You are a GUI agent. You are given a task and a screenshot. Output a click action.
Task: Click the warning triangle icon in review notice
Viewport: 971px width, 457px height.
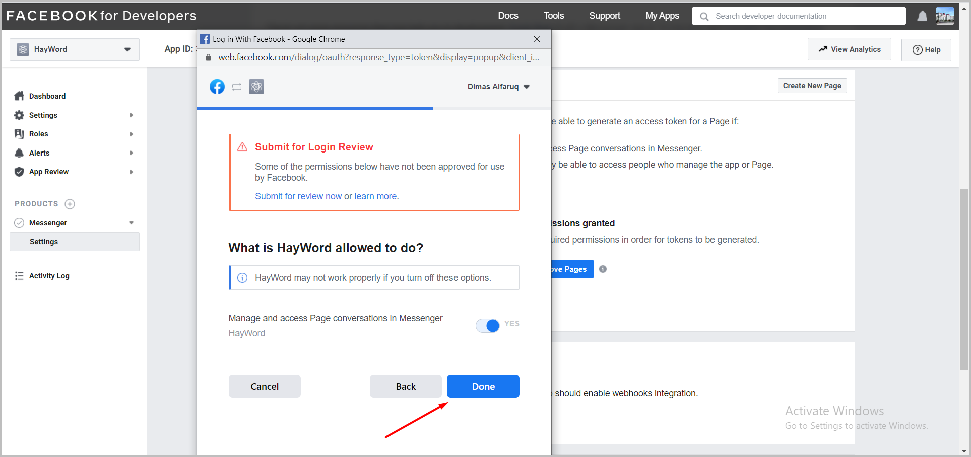click(242, 147)
